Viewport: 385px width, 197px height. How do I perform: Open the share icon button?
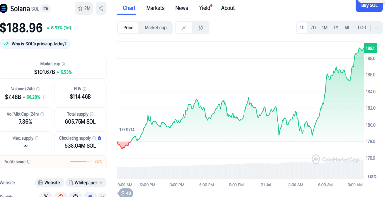(101, 8)
